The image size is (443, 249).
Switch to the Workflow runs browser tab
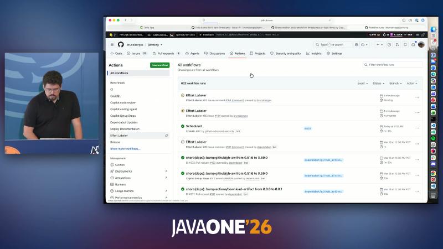pos(387,27)
